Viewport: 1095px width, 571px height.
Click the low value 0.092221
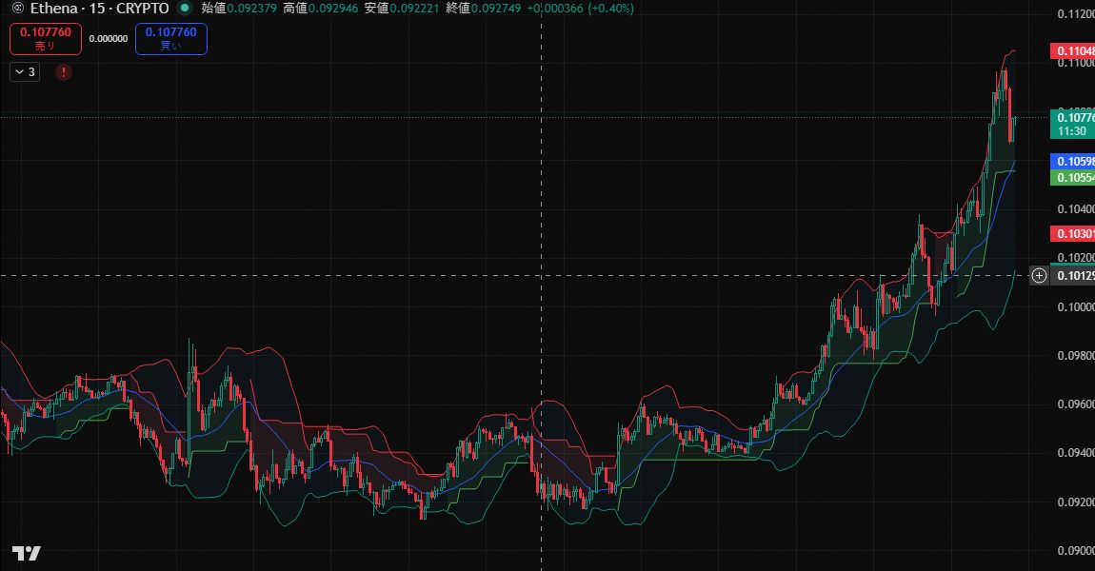click(415, 9)
